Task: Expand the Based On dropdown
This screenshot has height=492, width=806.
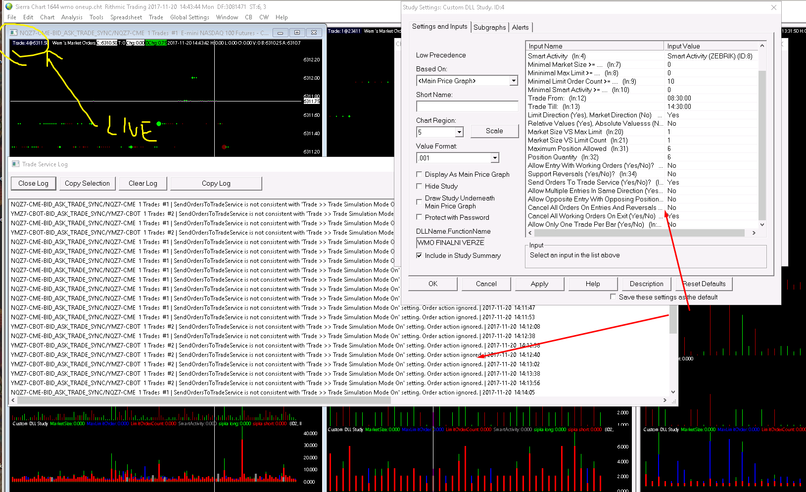Action: [513, 81]
